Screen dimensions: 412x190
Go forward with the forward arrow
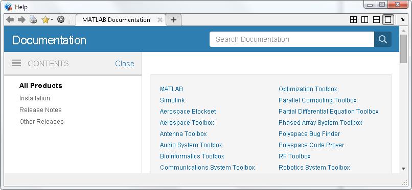click(21, 20)
